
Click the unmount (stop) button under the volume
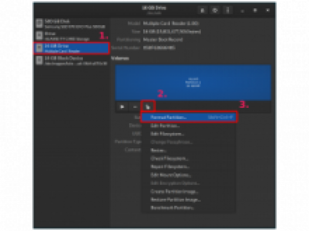coord(122,107)
